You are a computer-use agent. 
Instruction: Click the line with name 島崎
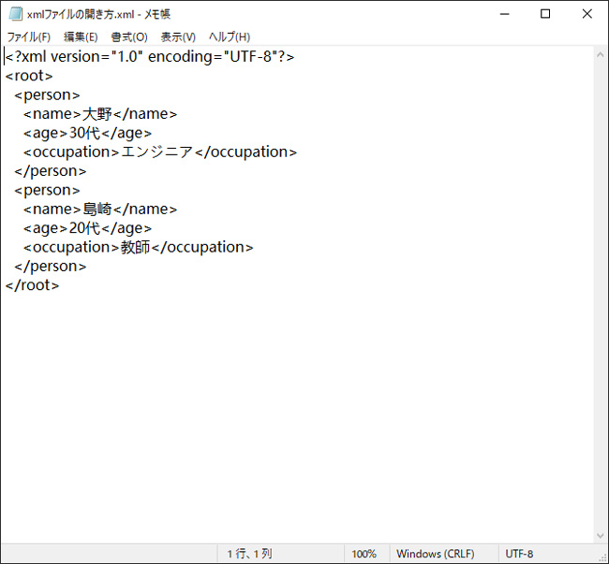(x=100, y=210)
